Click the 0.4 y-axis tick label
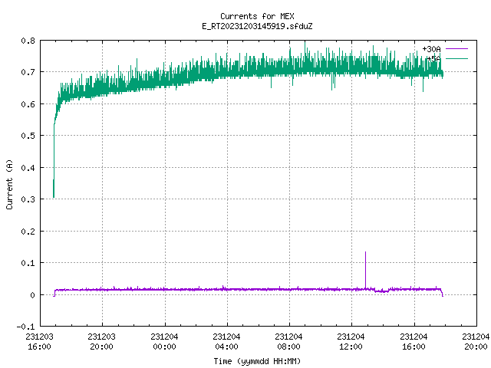 pos(28,168)
